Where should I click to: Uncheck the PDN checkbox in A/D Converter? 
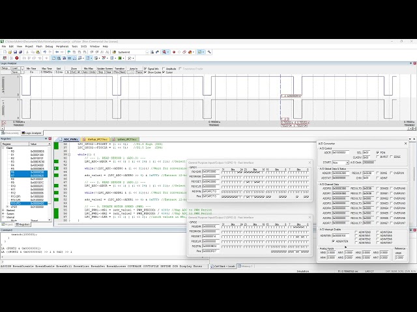pyautogui.click(x=378, y=153)
